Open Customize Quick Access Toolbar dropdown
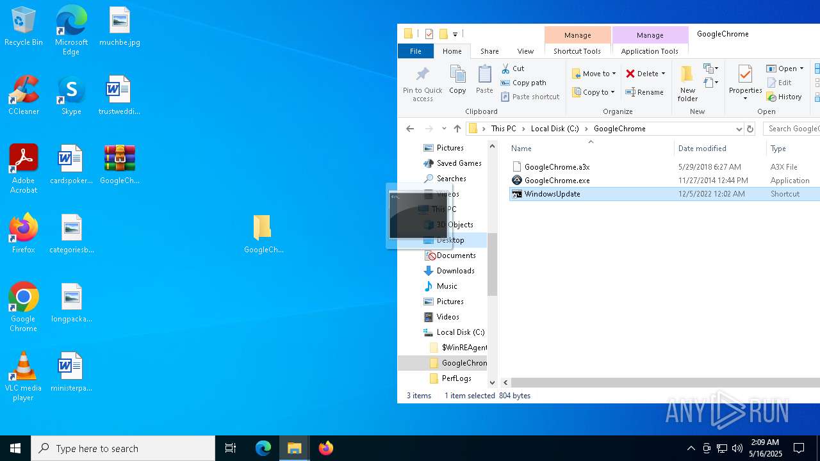 tap(455, 35)
